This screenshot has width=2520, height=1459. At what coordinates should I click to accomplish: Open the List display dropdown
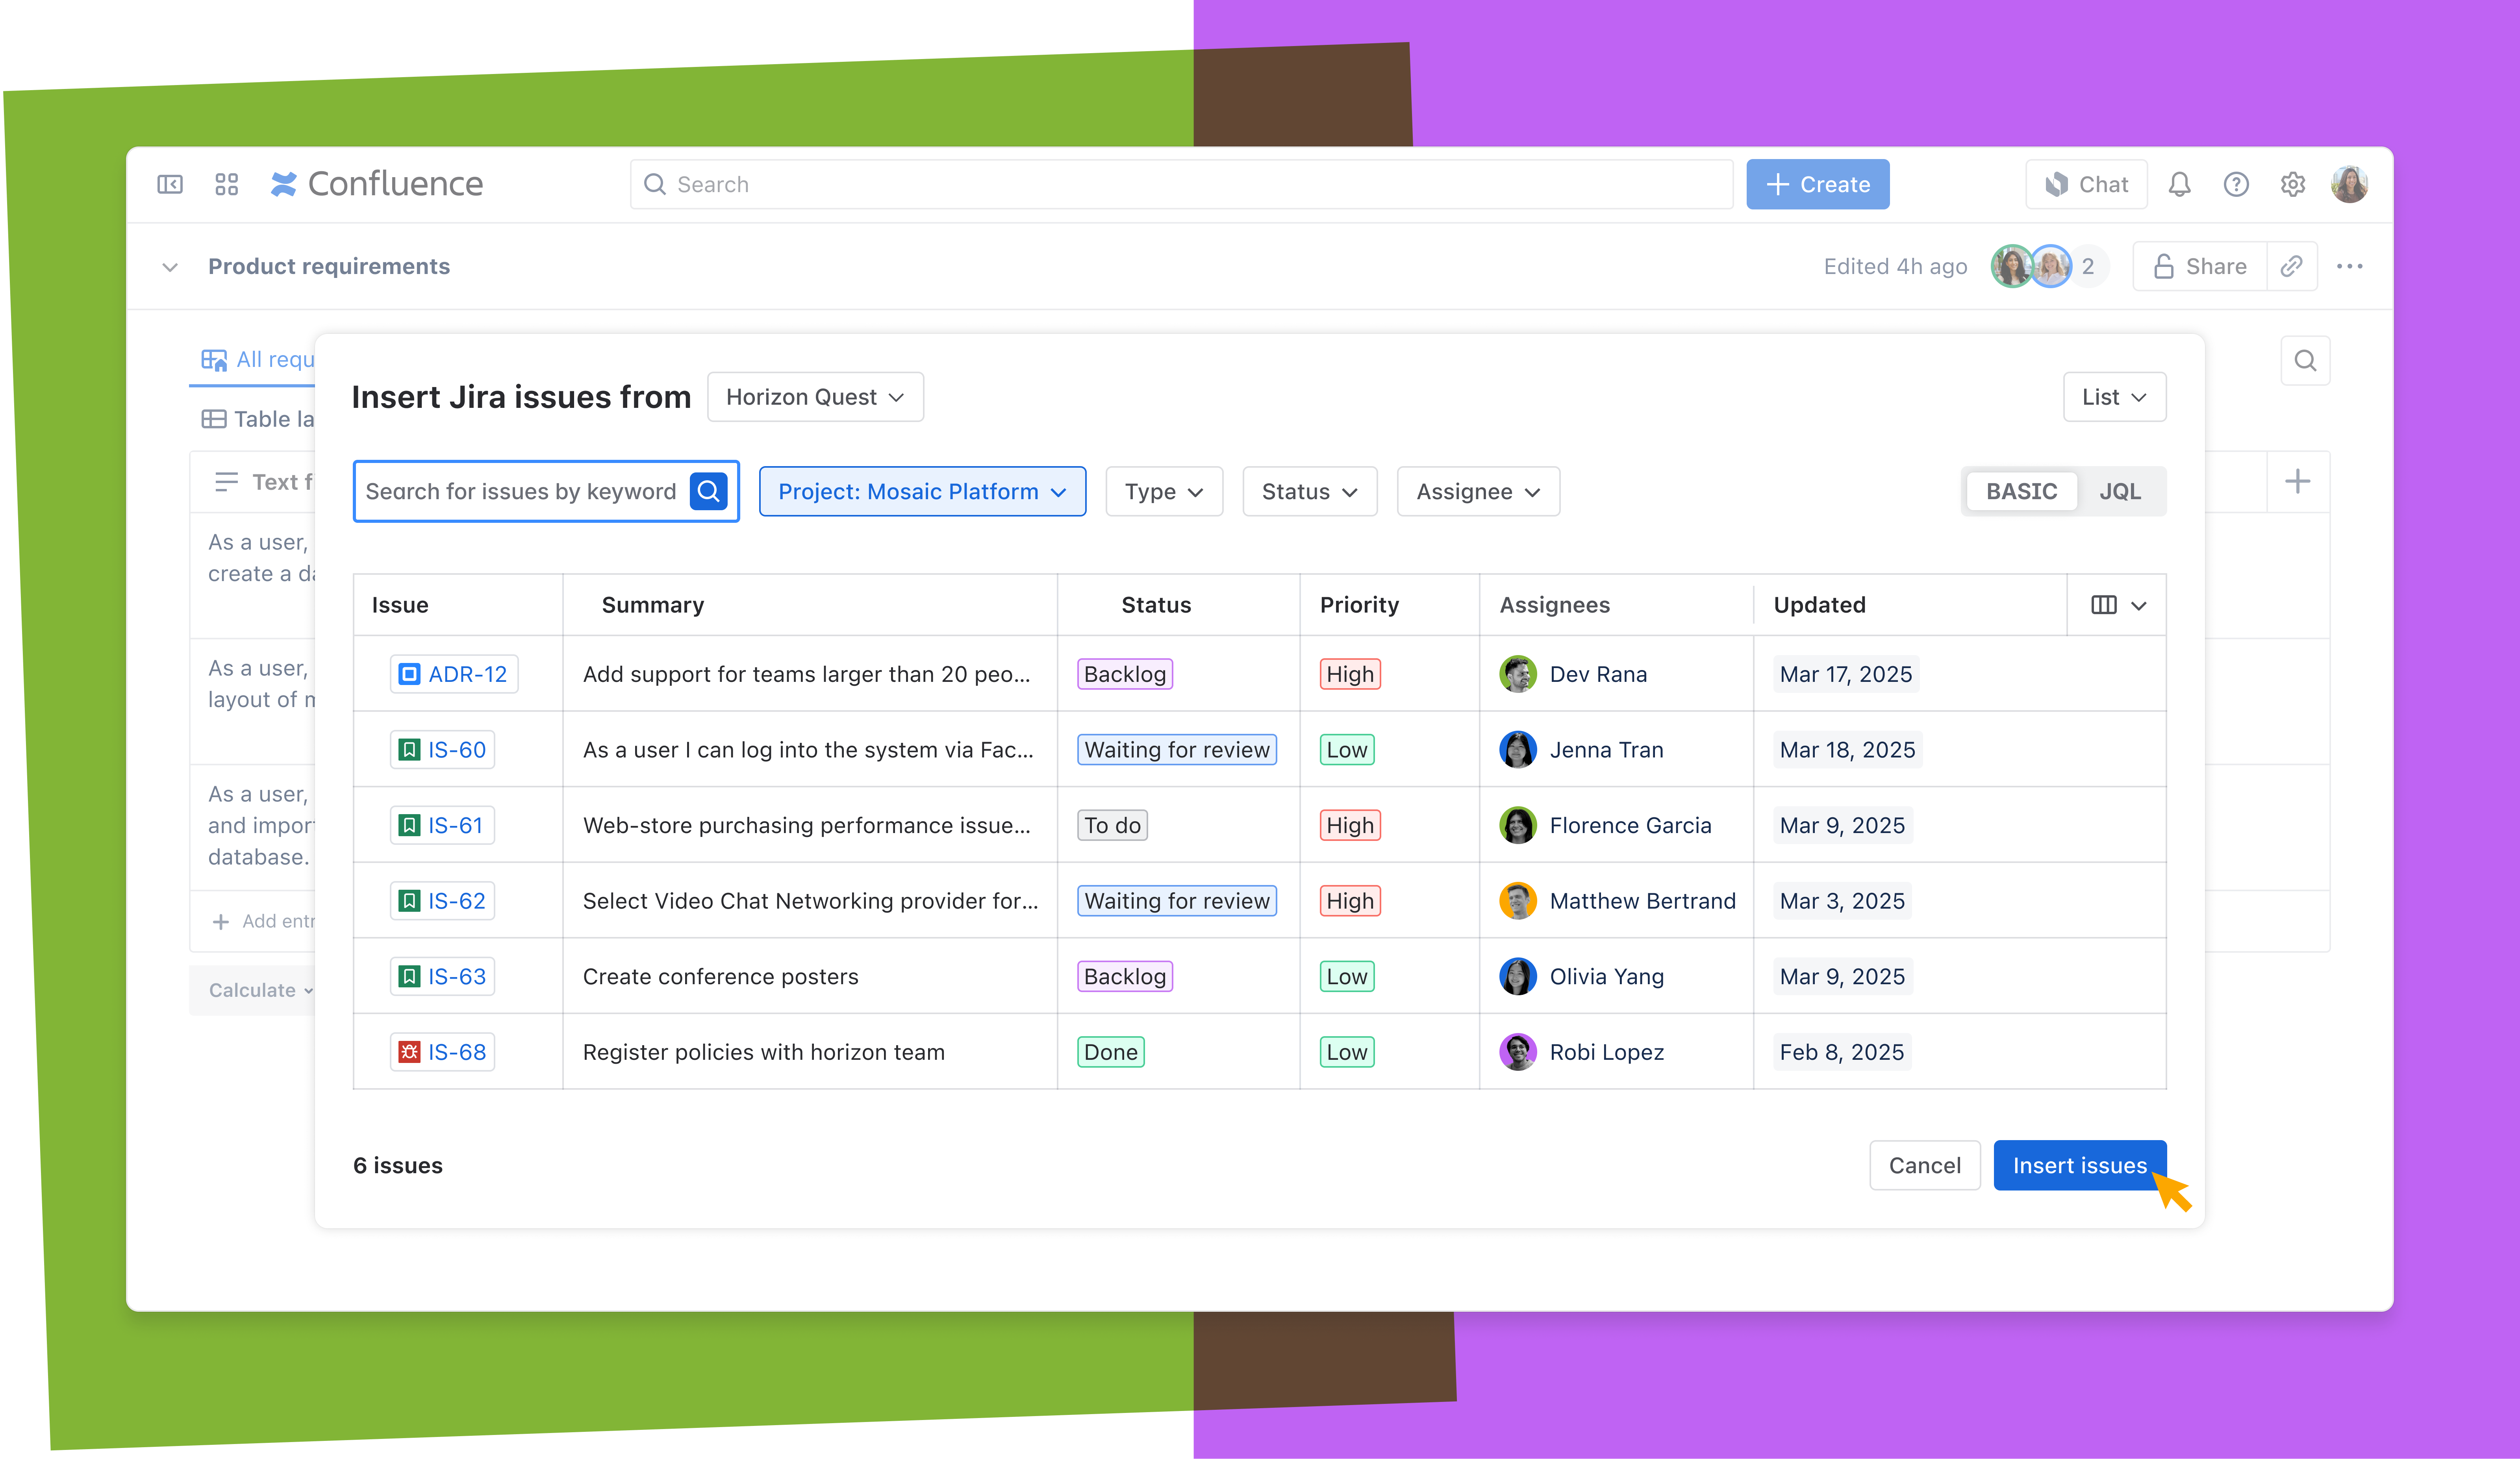point(2114,397)
